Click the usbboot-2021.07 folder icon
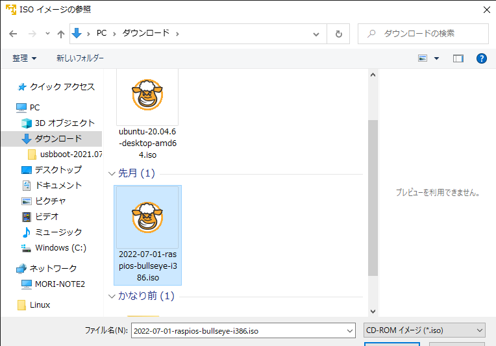Image resolution: width=496 pixels, height=346 pixels. click(32, 154)
